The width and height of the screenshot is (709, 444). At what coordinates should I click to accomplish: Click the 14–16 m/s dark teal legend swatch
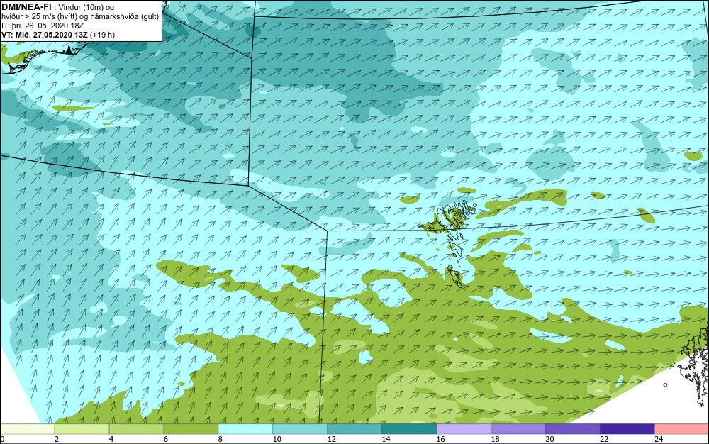409,429
